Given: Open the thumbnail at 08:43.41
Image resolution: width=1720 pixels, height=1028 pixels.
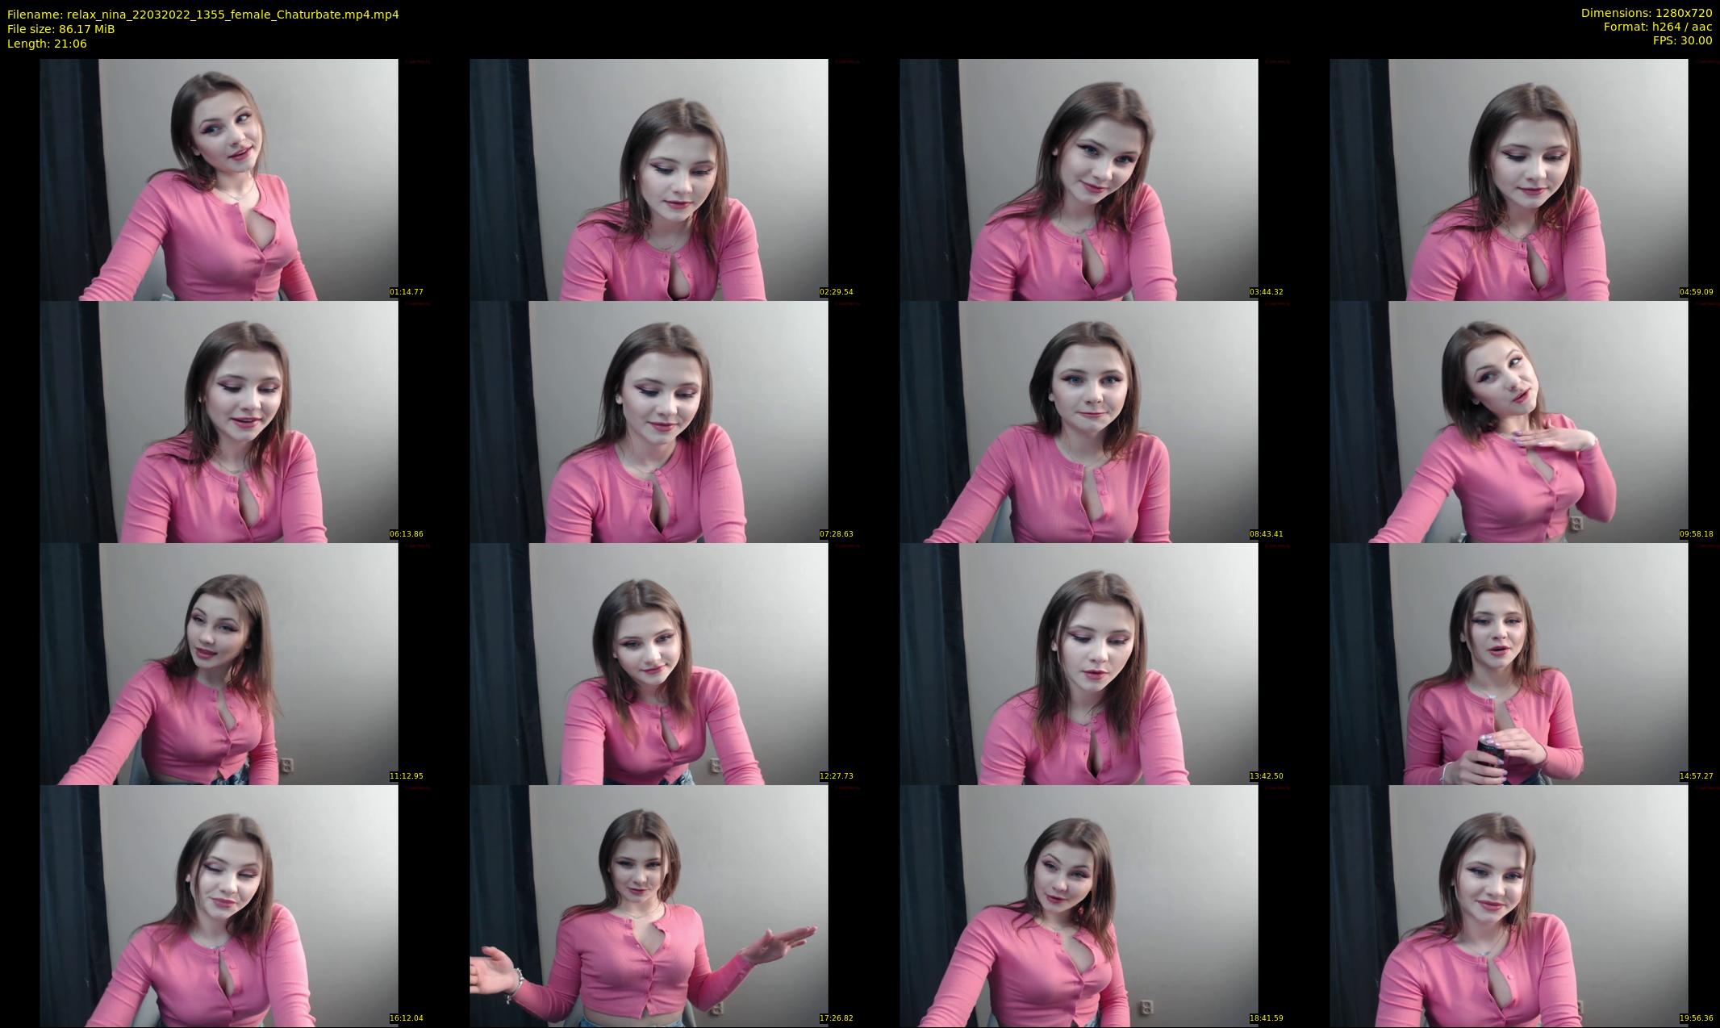Looking at the screenshot, I should click(1079, 421).
